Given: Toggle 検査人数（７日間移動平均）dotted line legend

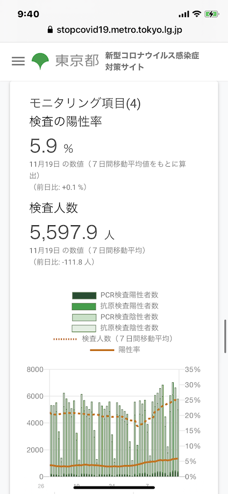Looking at the screenshot, I should click(113, 339).
